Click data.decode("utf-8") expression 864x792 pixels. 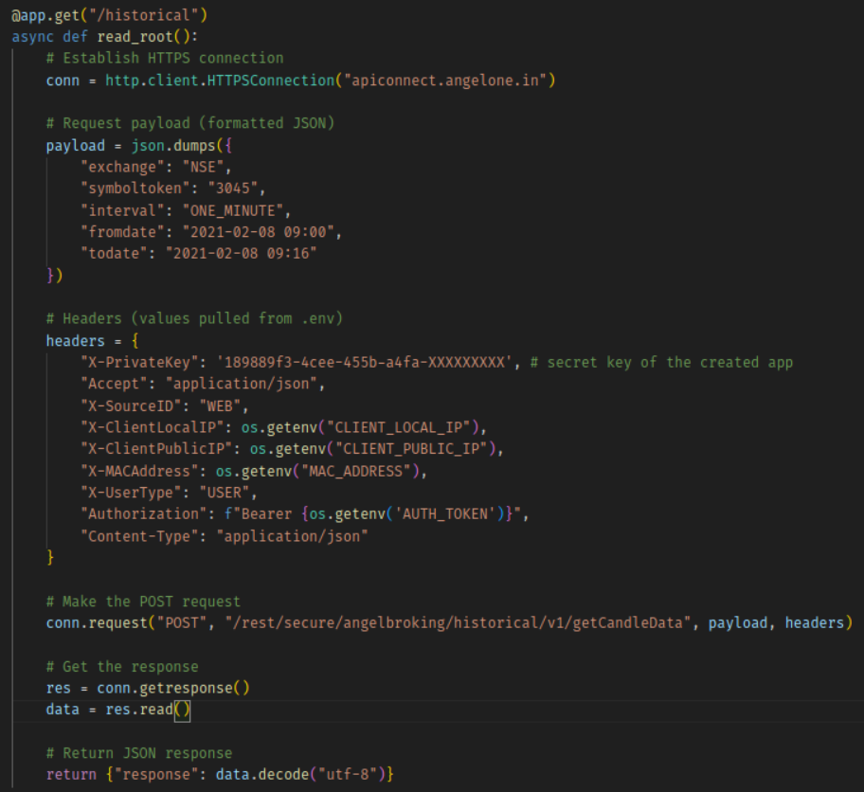click(300, 774)
